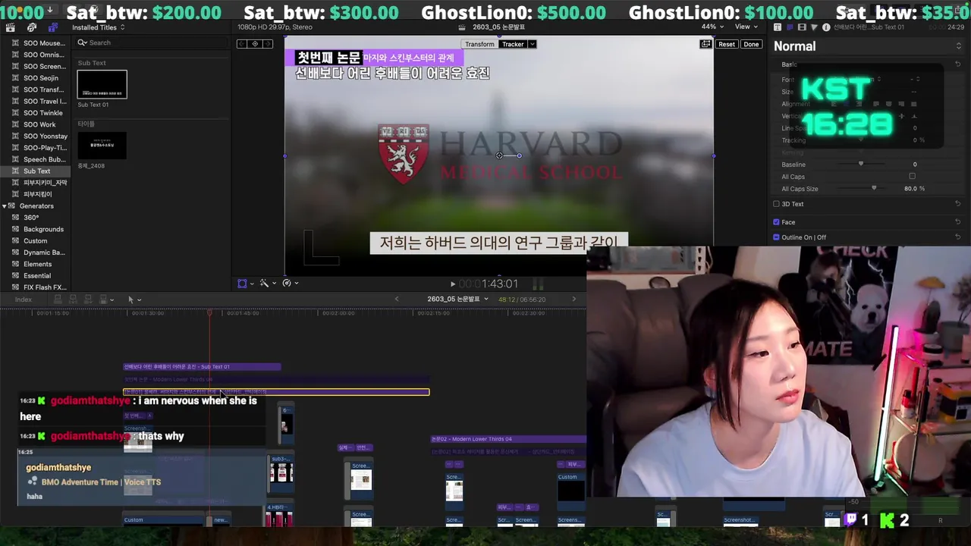Open the Photos and Audio sidebar
The height and width of the screenshot is (546, 971).
tap(32, 27)
